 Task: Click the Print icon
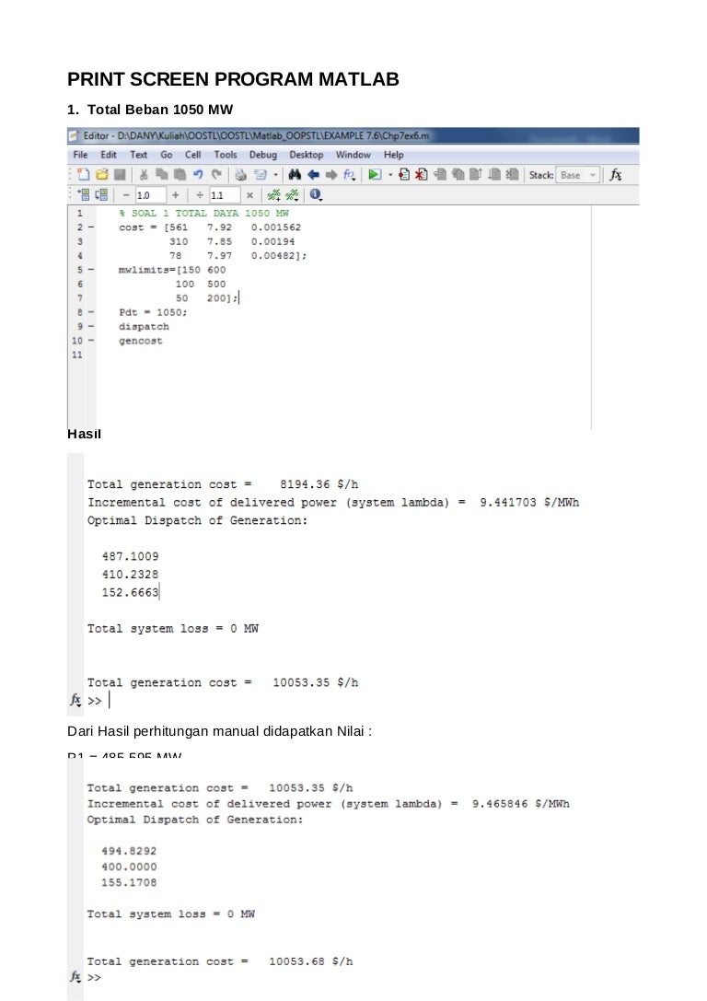(x=239, y=174)
